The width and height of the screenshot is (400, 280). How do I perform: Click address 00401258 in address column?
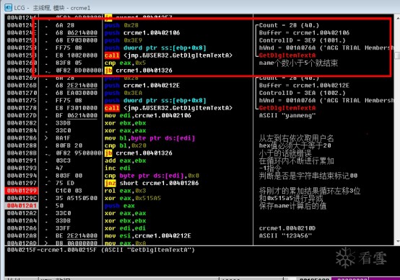[22, 48]
